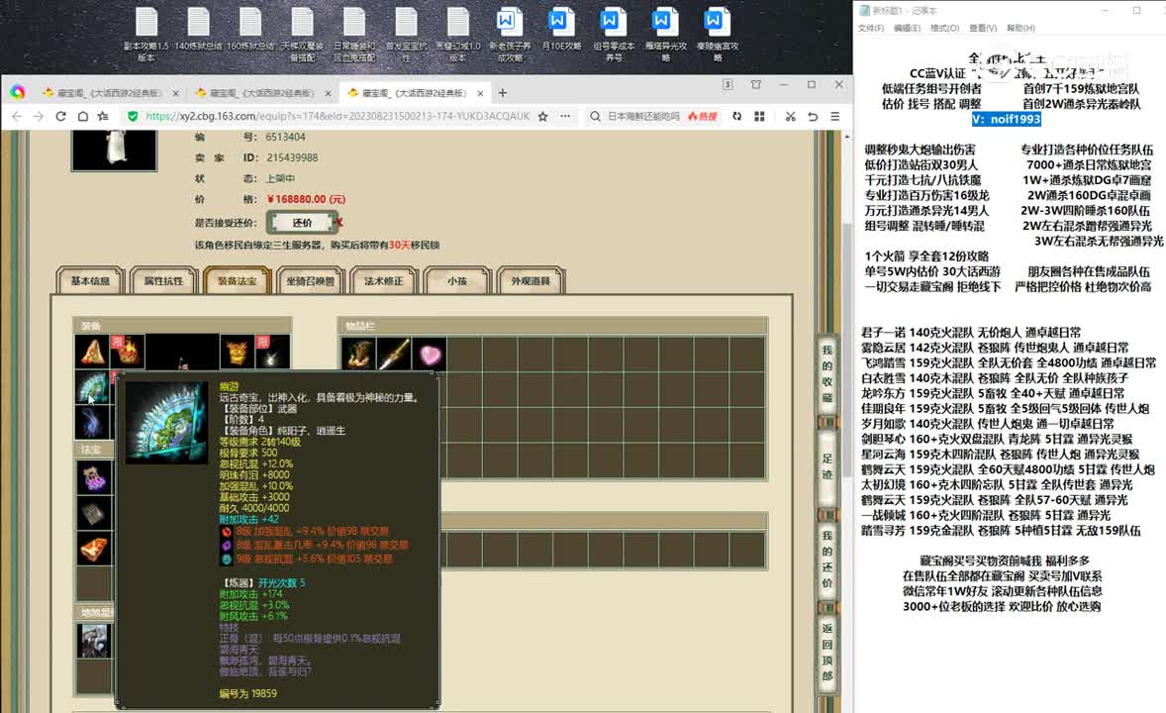Image resolution: width=1166 pixels, height=713 pixels.
Task: Switch to the 小孩 tab
Action: tap(456, 280)
